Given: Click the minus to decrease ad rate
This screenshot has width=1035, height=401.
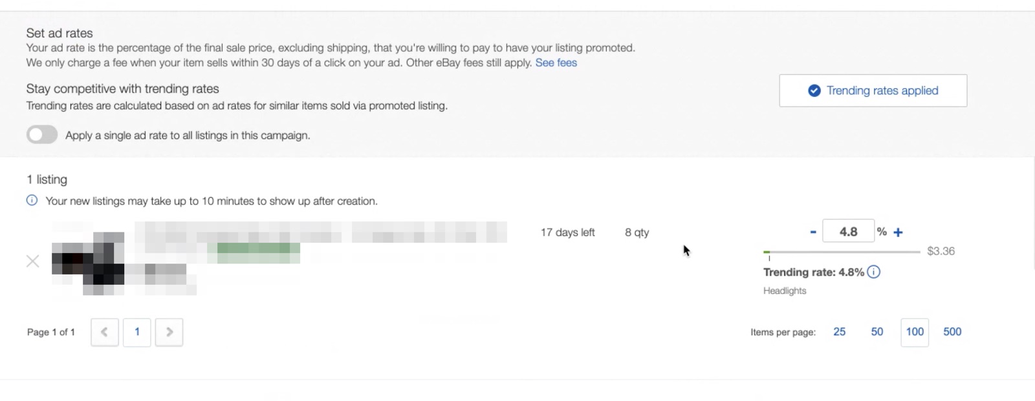Looking at the screenshot, I should (812, 231).
